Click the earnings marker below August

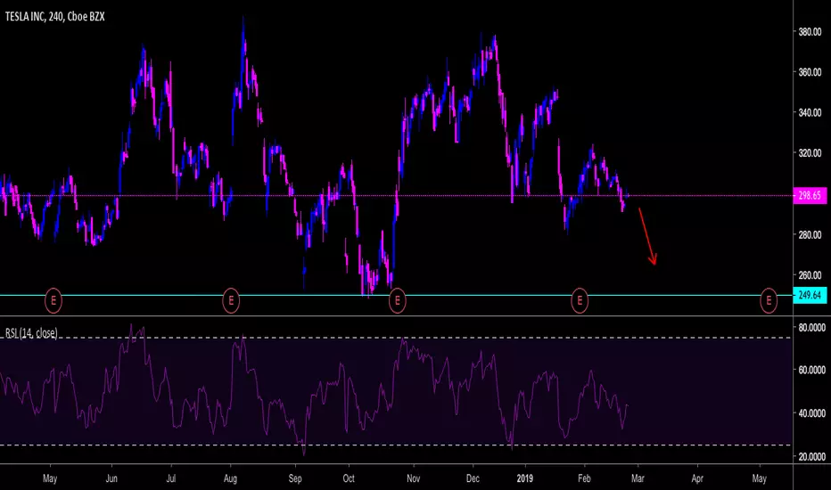(231, 300)
